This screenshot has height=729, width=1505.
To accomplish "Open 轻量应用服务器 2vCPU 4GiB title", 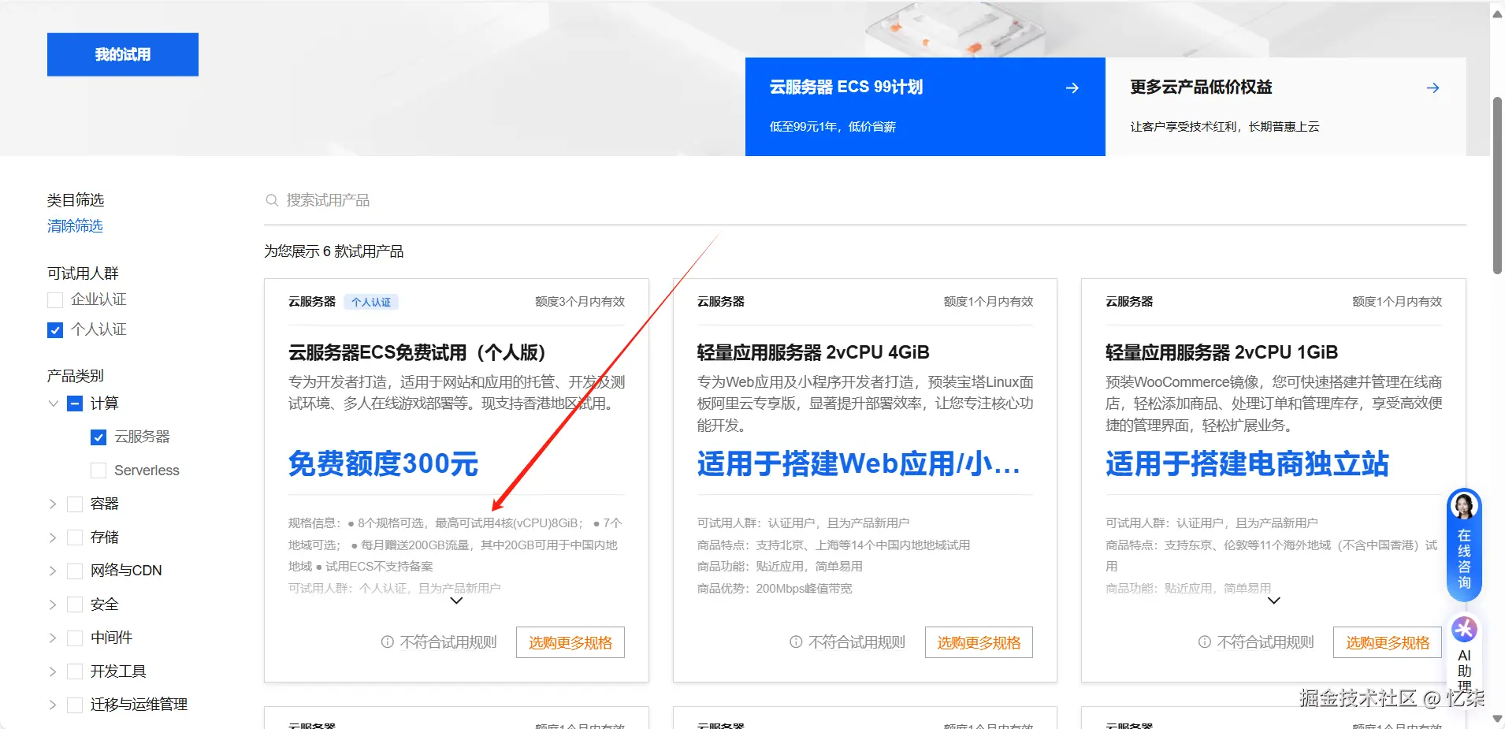I will coord(813,352).
